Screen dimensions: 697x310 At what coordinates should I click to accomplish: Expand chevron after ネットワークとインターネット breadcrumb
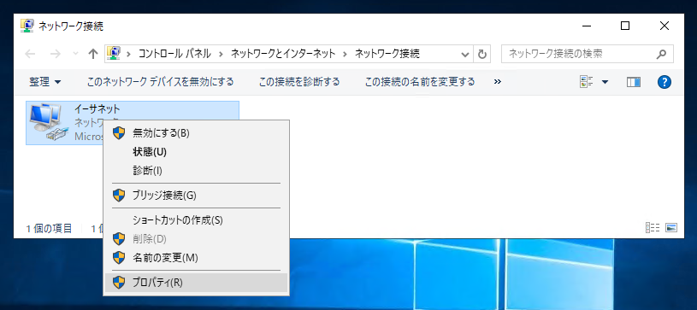coord(345,54)
